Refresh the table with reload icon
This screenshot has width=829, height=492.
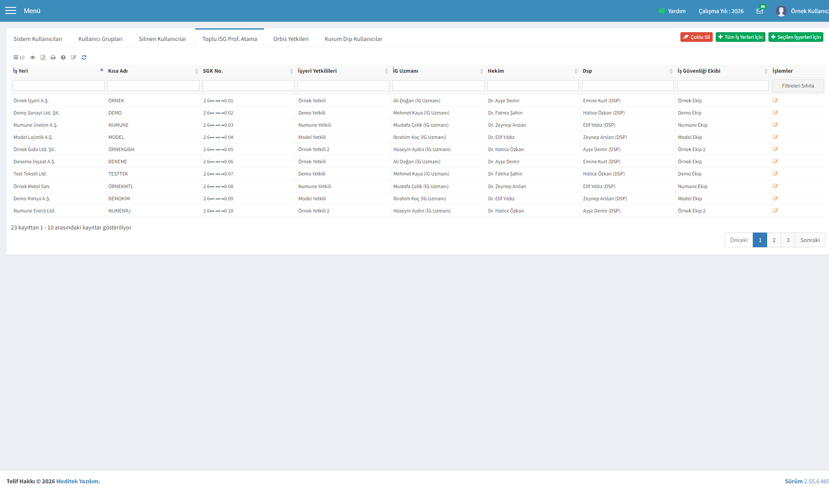[x=84, y=57]
